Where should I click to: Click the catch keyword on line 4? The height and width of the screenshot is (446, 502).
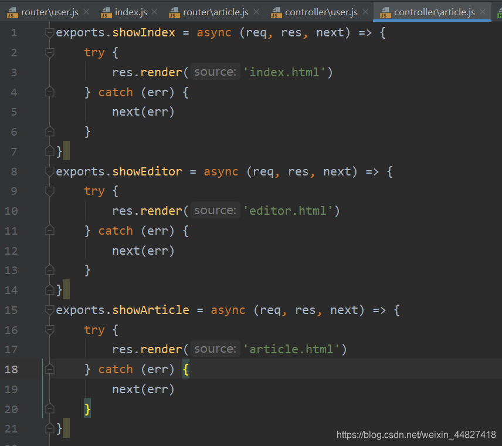coord(116,92)
